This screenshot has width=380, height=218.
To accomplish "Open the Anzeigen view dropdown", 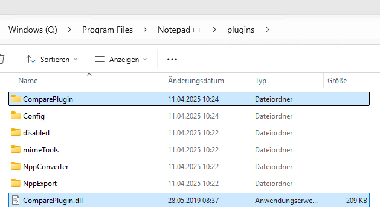I will (121, 60).
